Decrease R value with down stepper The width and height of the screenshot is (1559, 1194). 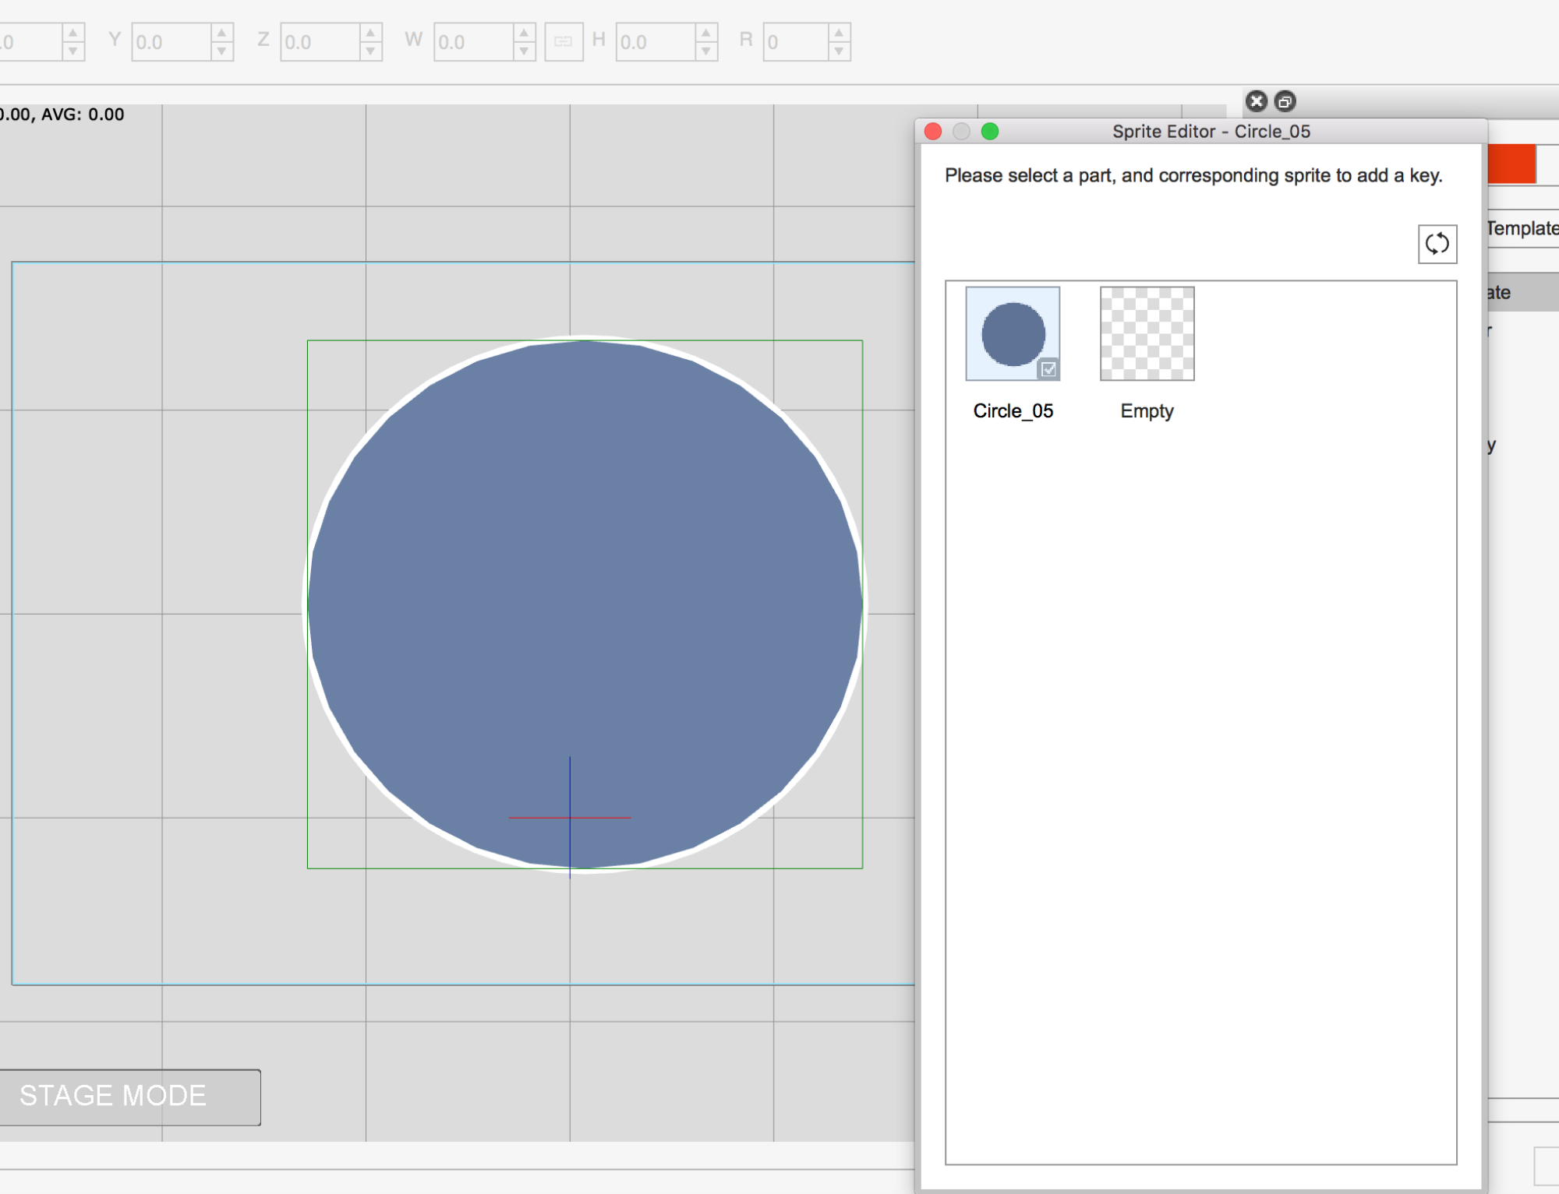[x=839, y=51]
